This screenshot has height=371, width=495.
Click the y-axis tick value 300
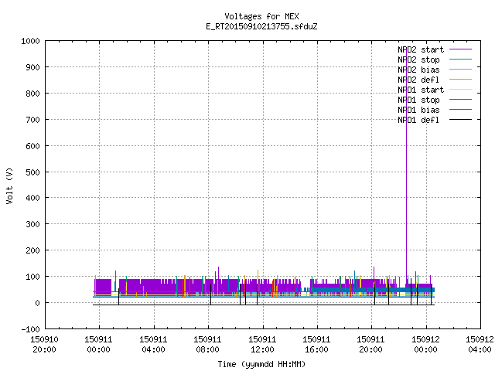point(32,224)
